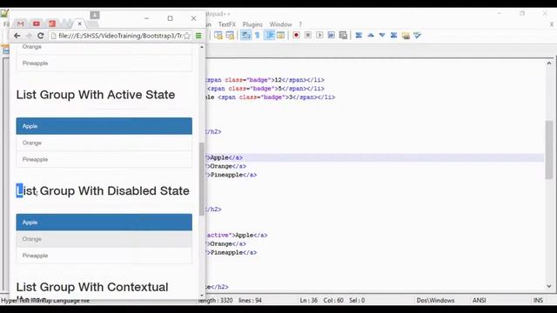The height and width of the screenshot is (313, 557).
Task: Open the Window menu in Notepad++
Action: [x=280, y=24]
